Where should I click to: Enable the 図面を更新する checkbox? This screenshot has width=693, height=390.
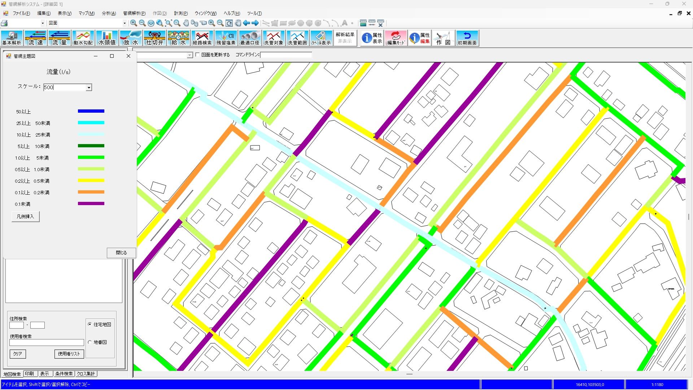(197, 55)
